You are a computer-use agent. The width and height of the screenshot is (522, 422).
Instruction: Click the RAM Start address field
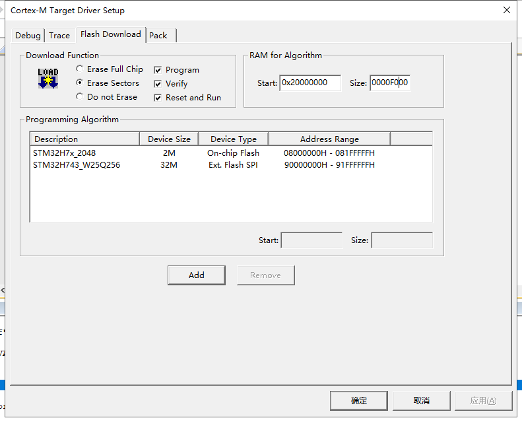click(x=310, y=83)
